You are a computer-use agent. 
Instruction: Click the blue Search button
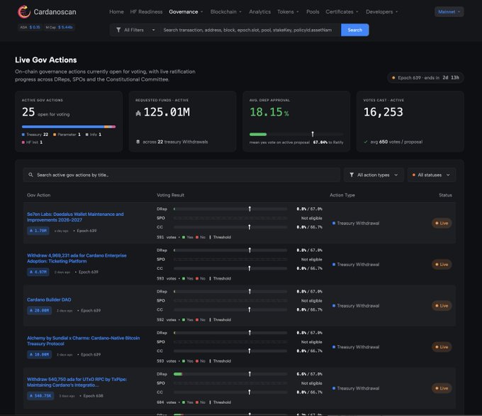click(354, 30)
